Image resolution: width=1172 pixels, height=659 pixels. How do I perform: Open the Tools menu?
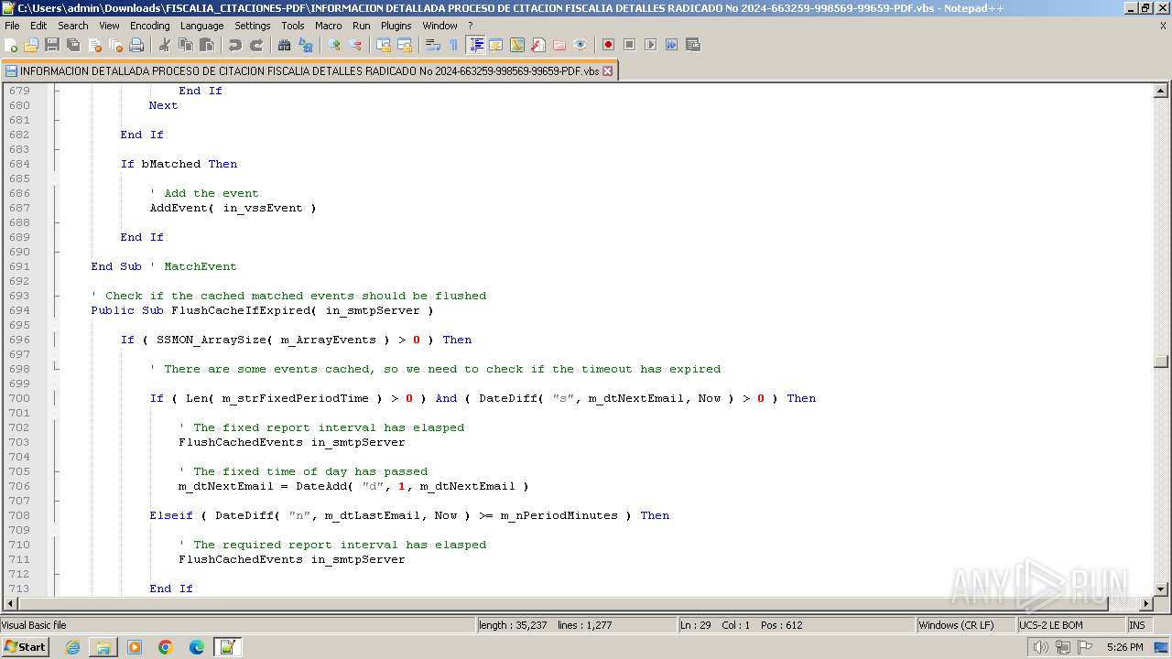[293, 26]
